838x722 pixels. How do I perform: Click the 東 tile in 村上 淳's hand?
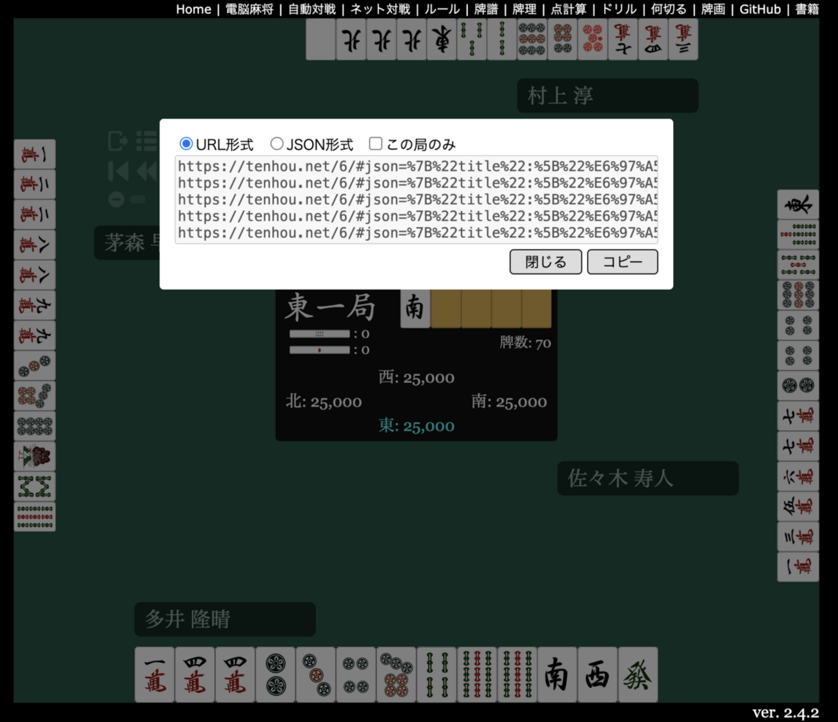(x=442, y=39)
